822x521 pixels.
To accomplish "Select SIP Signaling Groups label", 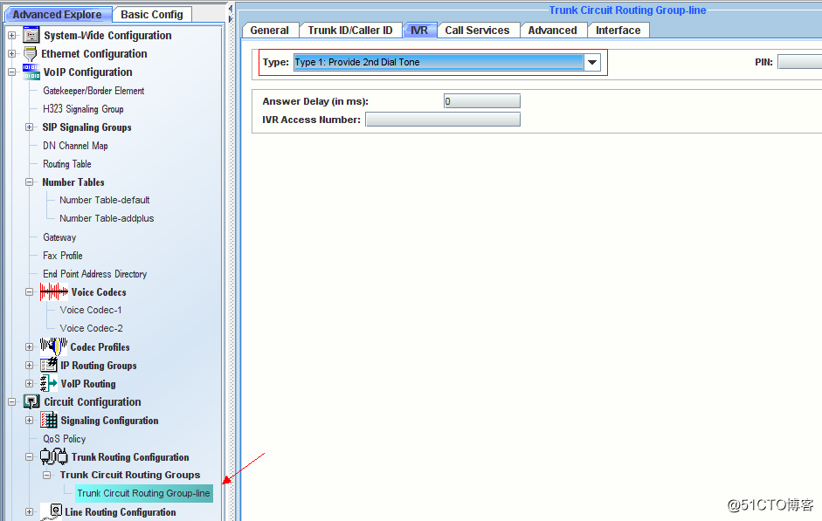I will (87, 127).
